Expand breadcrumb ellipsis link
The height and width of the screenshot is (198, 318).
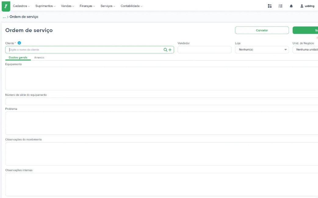click(4, 17)
